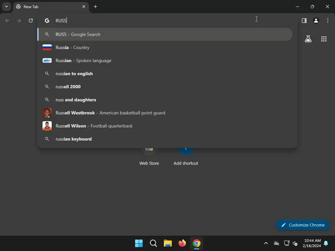The height and width of the screenshot is (251, 335).
Task: Reload the page with refresh icon
Action: (x=31, y=21)
